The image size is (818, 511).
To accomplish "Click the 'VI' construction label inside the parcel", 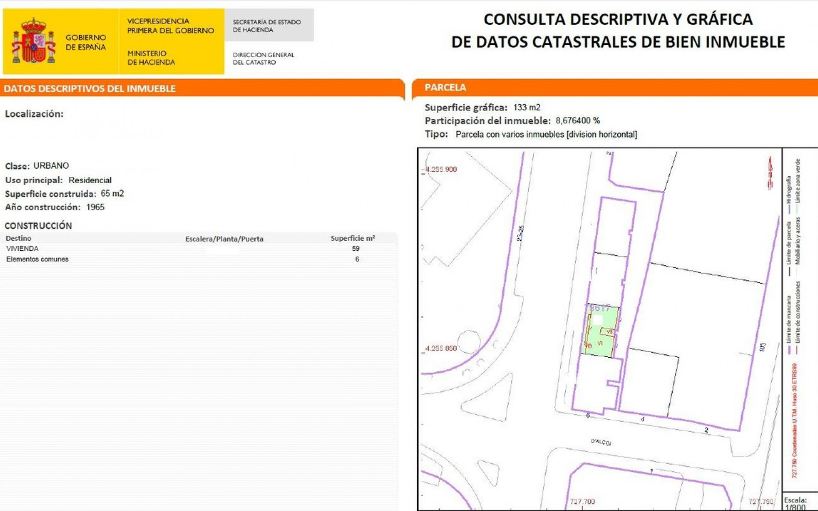I will tap(600, 343).
